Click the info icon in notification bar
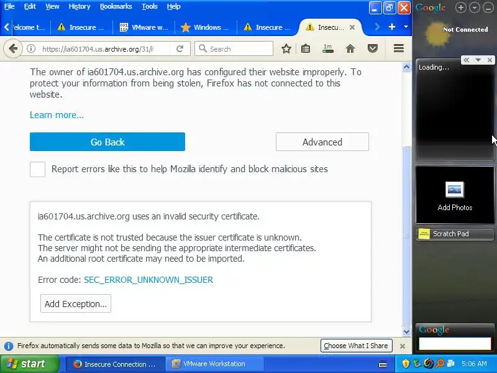The height and width of the screenshot is (373, 497). [x=9, y=346]
